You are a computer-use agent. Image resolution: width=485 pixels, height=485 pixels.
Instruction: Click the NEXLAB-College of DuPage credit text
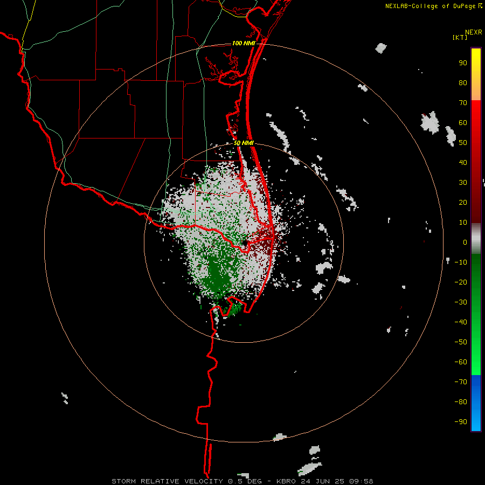(430, 6)
